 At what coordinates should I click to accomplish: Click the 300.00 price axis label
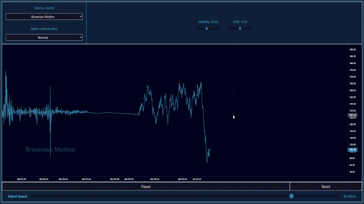pyautogui.click(x=353, y=84)
